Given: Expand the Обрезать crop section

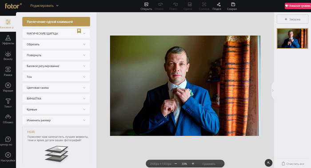Looking at the screenshot, I should point(56,44).
